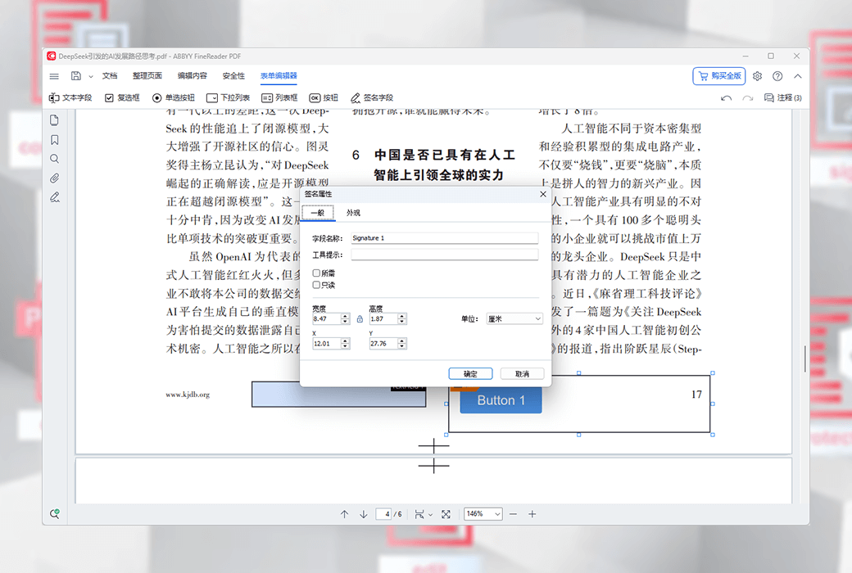This screenshot has width=852, height=573.
Task: Click the 字段名称 Signature 1 input field
Action: [x=443, y=238]
